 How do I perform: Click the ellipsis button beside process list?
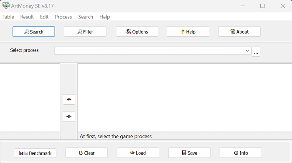point(256,52)
